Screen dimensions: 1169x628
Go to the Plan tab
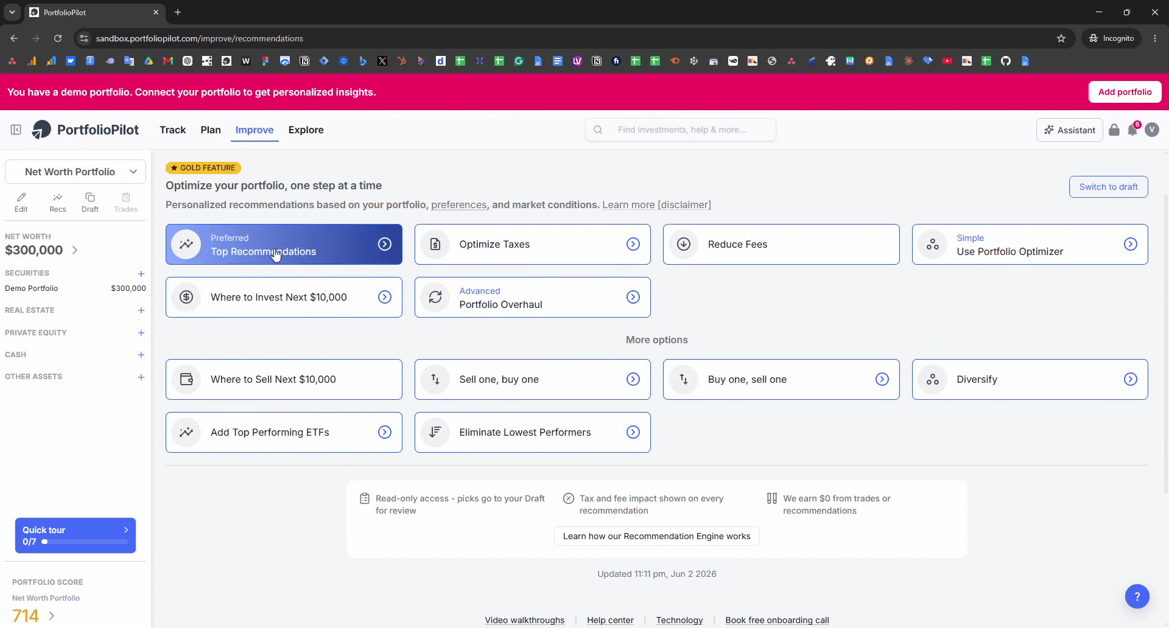tap(211, 130)
